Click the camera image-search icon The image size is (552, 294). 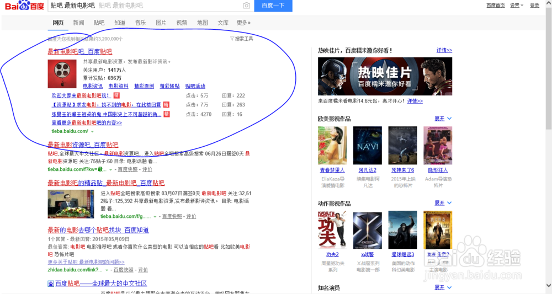(246, 6)
